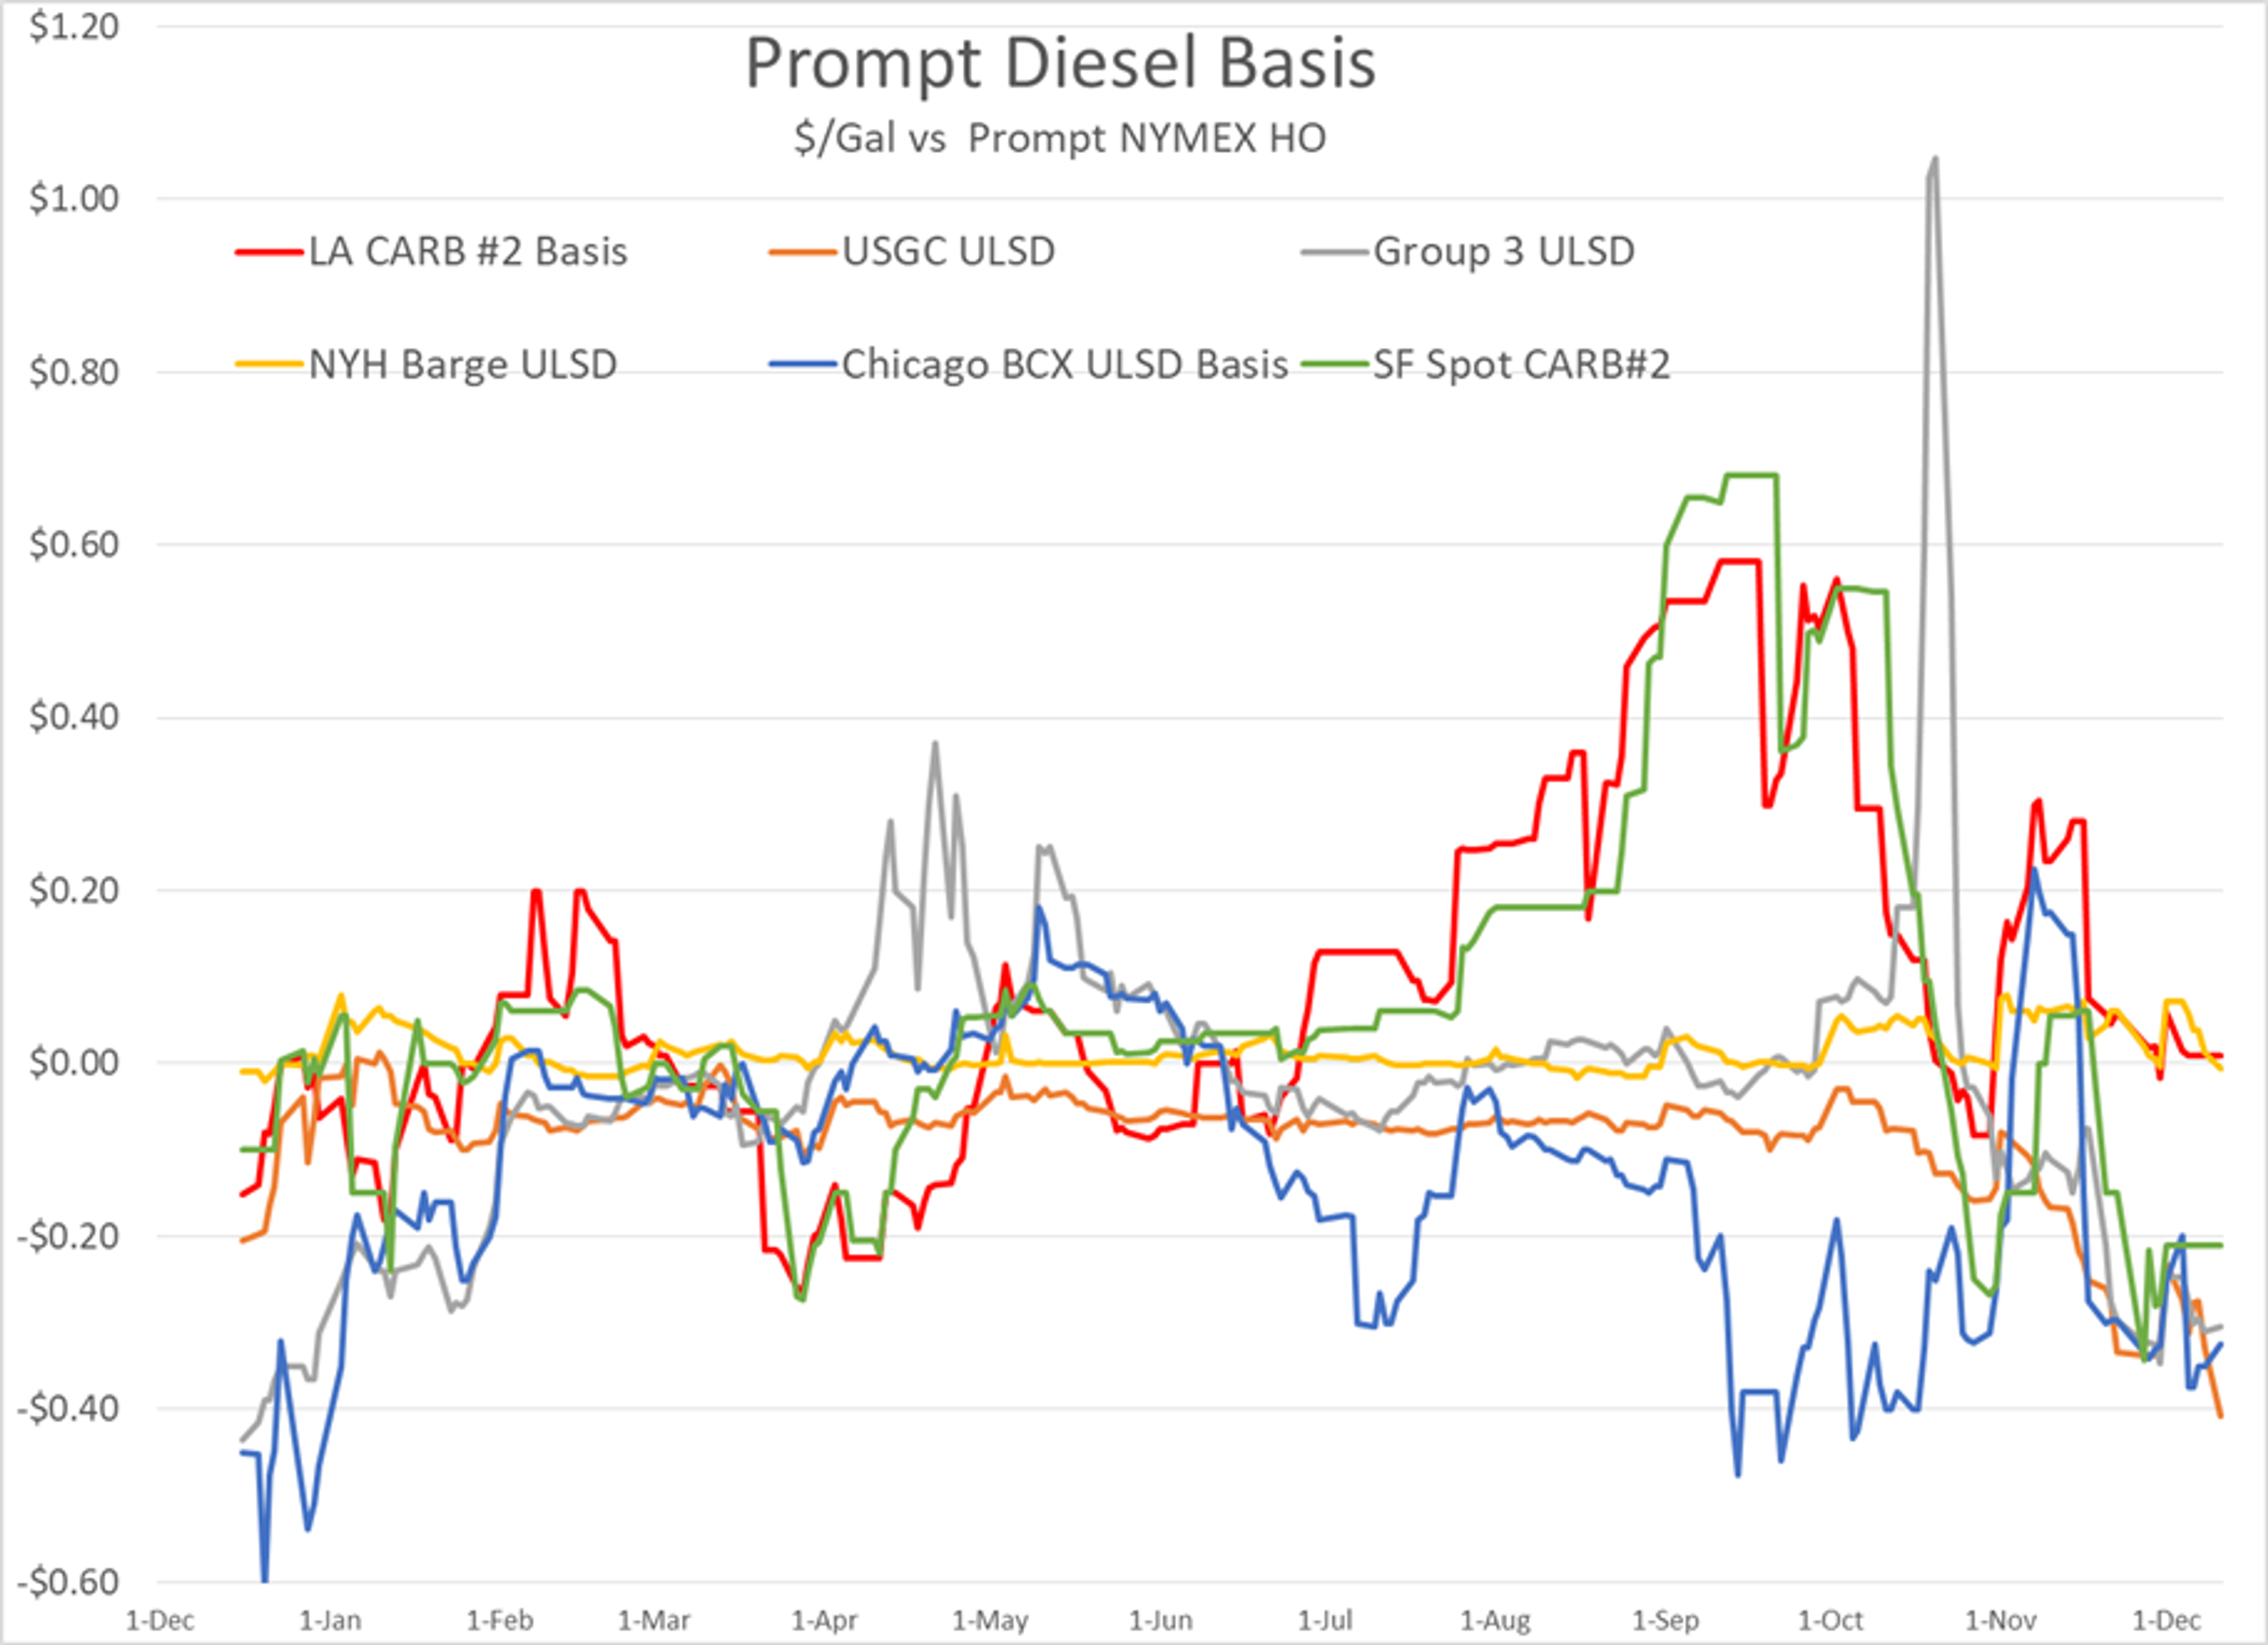Image resolution: width=2268 pixels, height=1645 pixels.
Task: Click the 1-May x-axis label
Action: [x=990, y=1620]
